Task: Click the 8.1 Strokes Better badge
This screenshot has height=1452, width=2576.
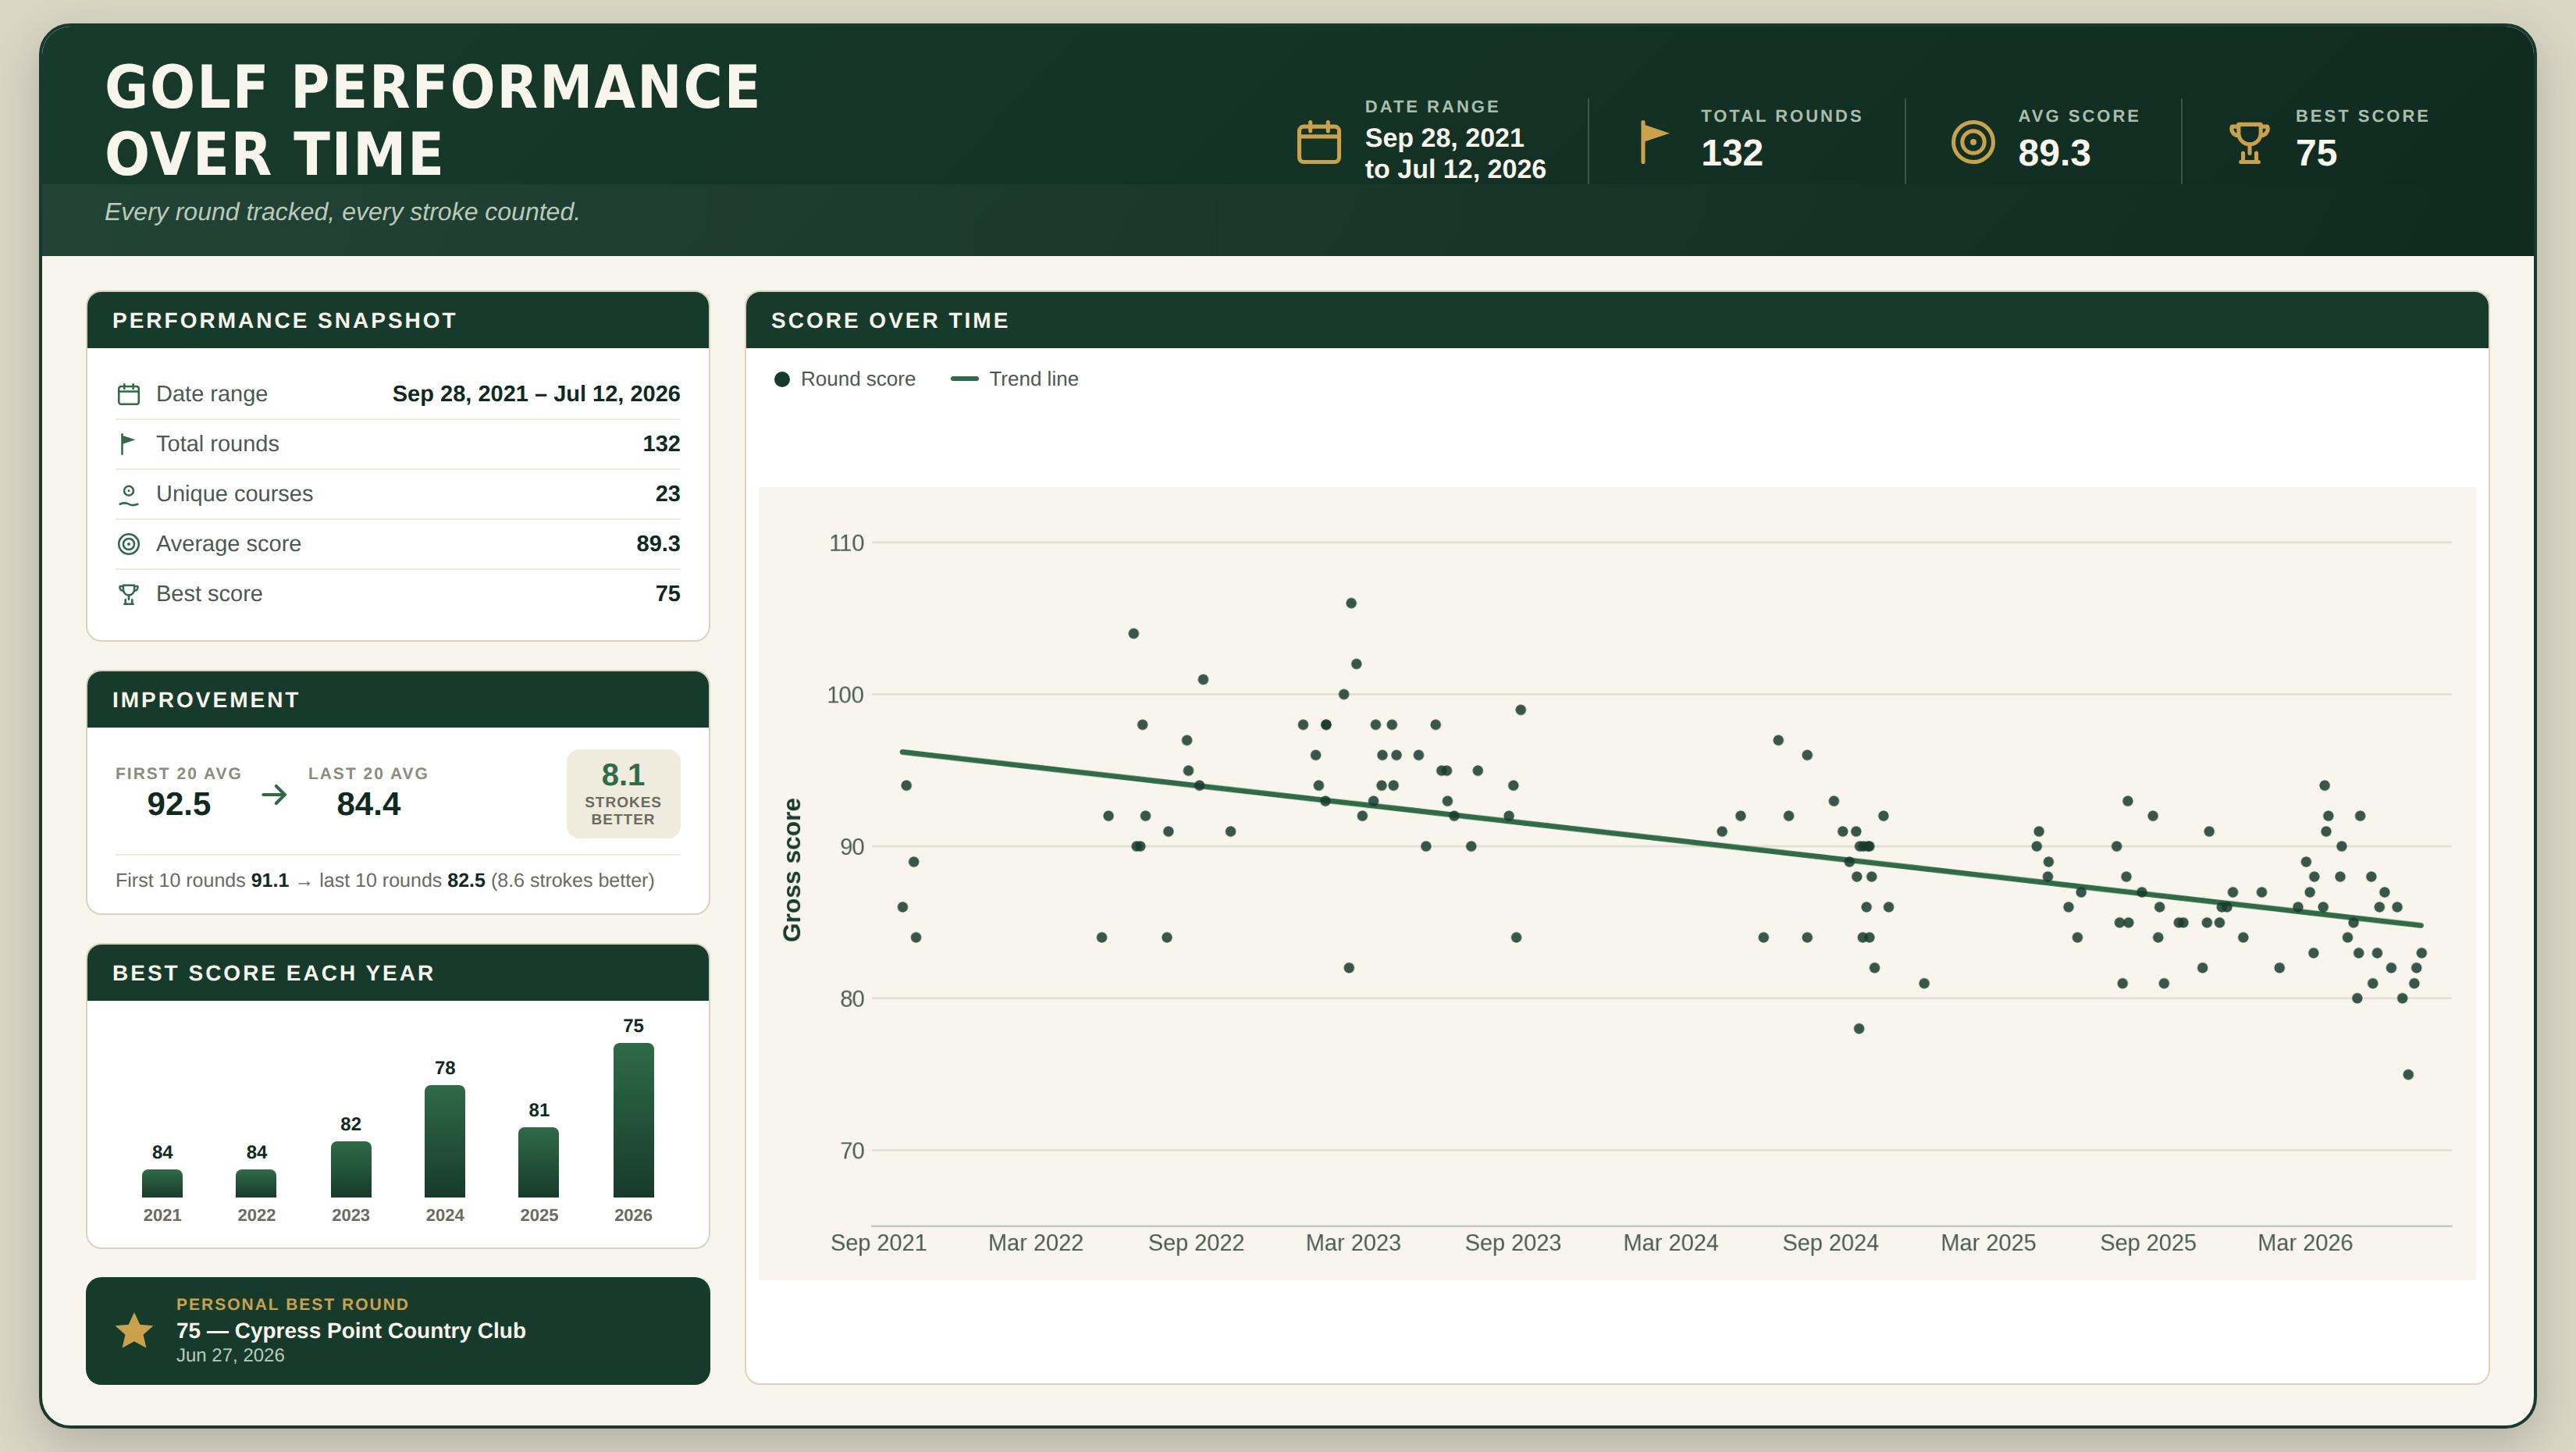Action: 623,794
